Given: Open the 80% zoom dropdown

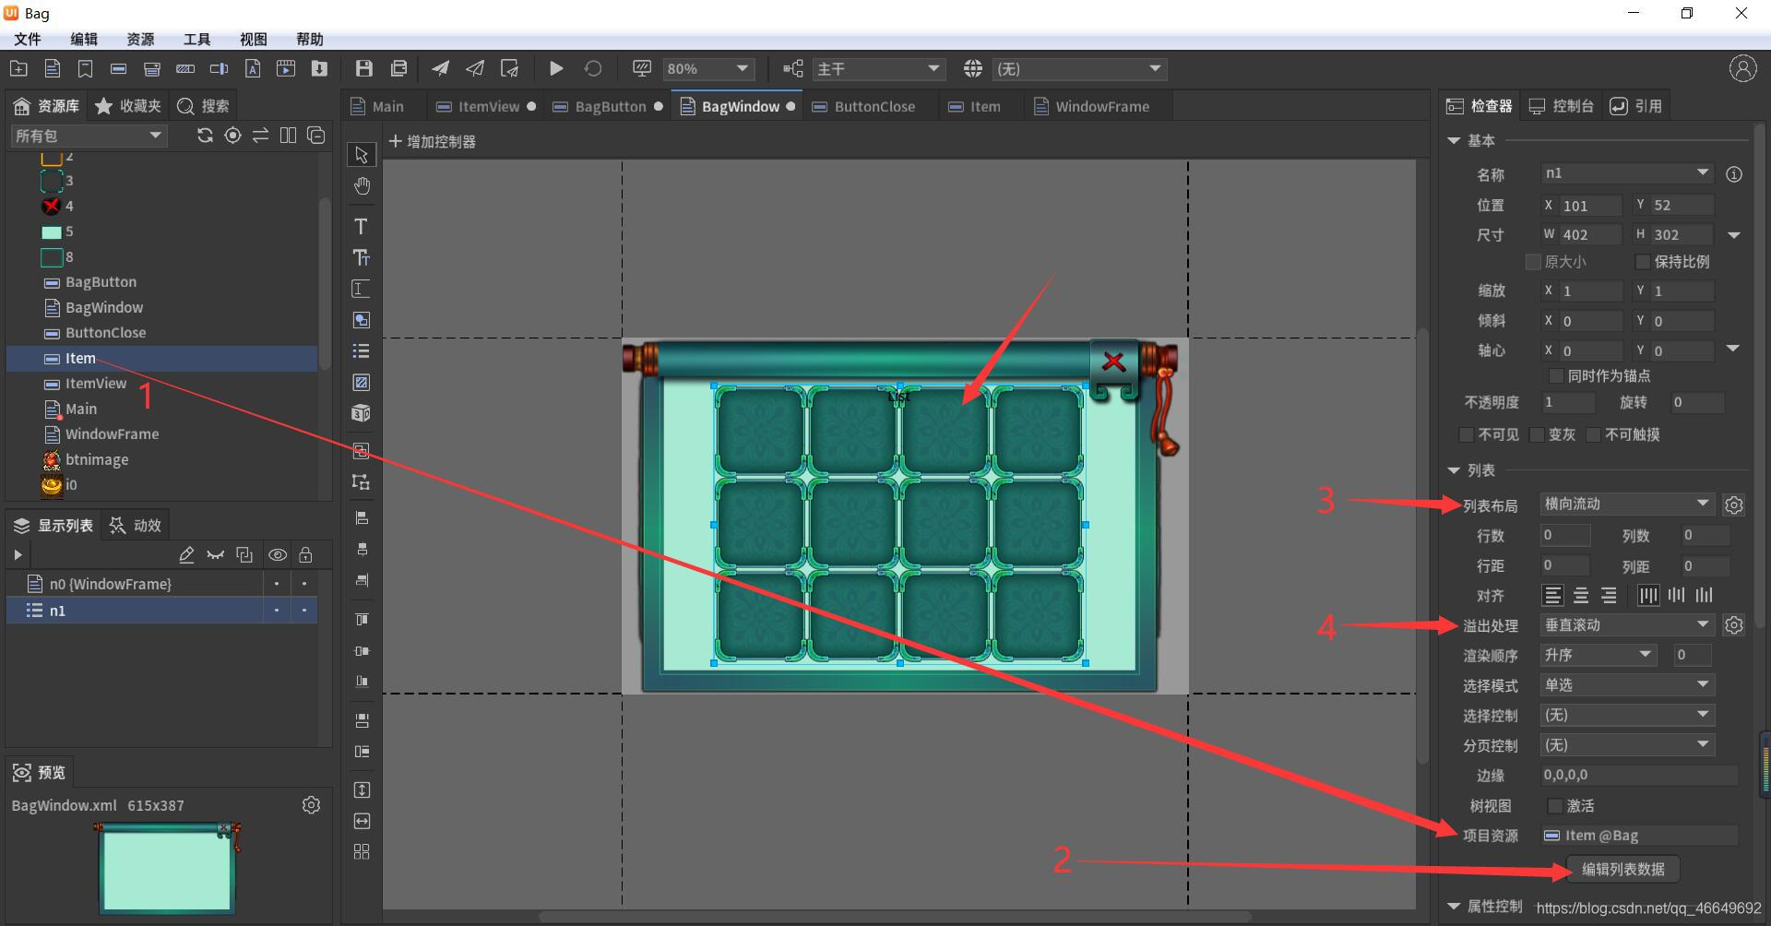Looking at the screenshot, I should [708, 69].
